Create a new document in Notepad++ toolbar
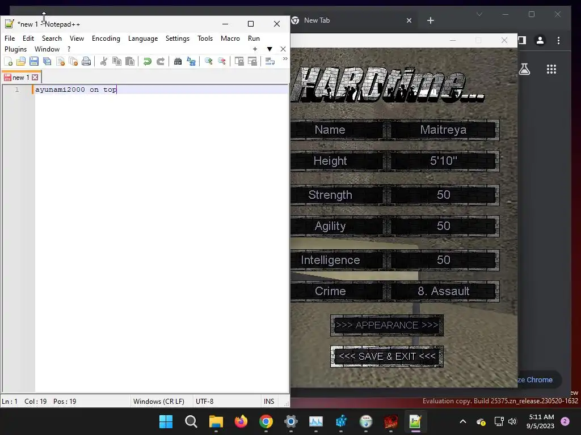This screenshot has width=581, height=435. pyautogui.click(x=8, y=61)
